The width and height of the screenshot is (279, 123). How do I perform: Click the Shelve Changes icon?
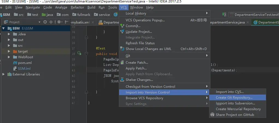click(122, 80)
